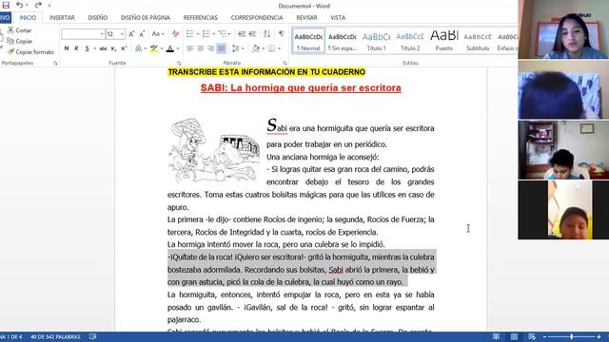
Task: Apply the Normal style
Action: [308, 41]
